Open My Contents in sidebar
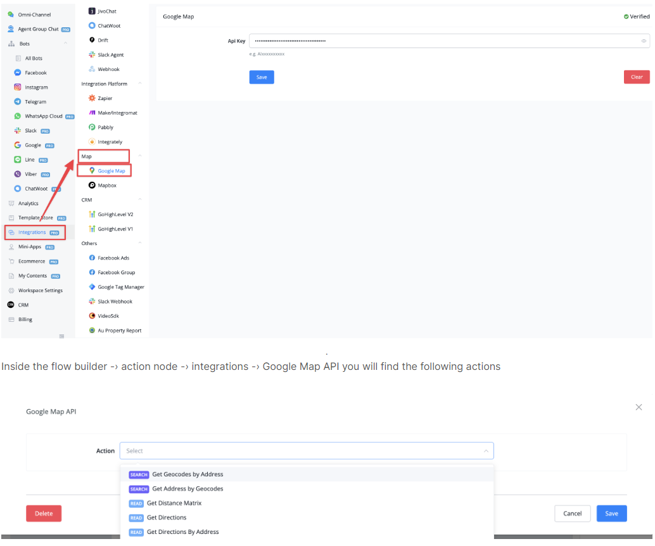Viewport: 655px width, 546px height. 34,276
